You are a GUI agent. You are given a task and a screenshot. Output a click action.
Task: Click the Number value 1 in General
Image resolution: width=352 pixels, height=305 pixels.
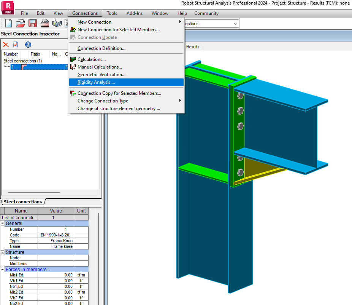coord(56,229)
